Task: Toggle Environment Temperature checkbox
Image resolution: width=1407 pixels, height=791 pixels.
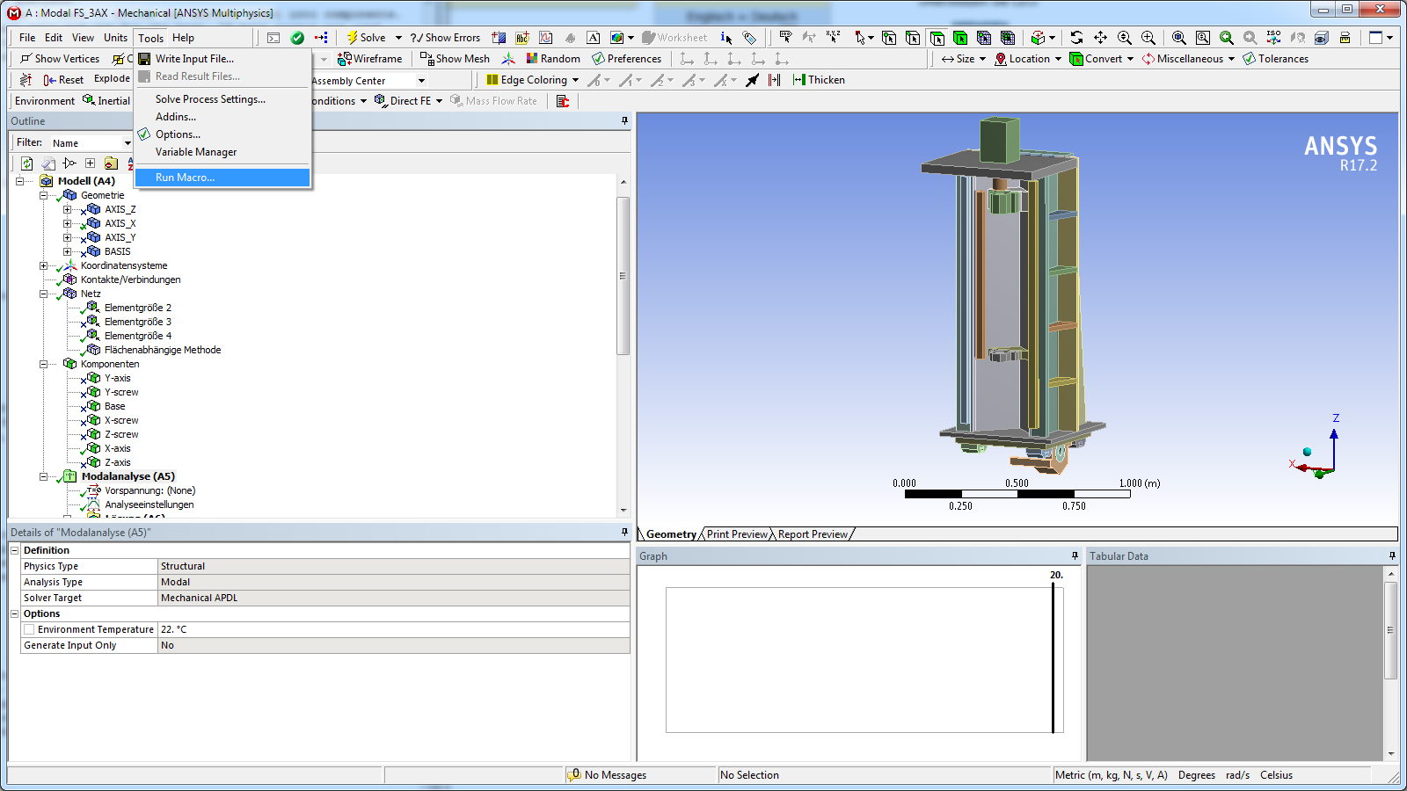Action: (x=29, y=629)
